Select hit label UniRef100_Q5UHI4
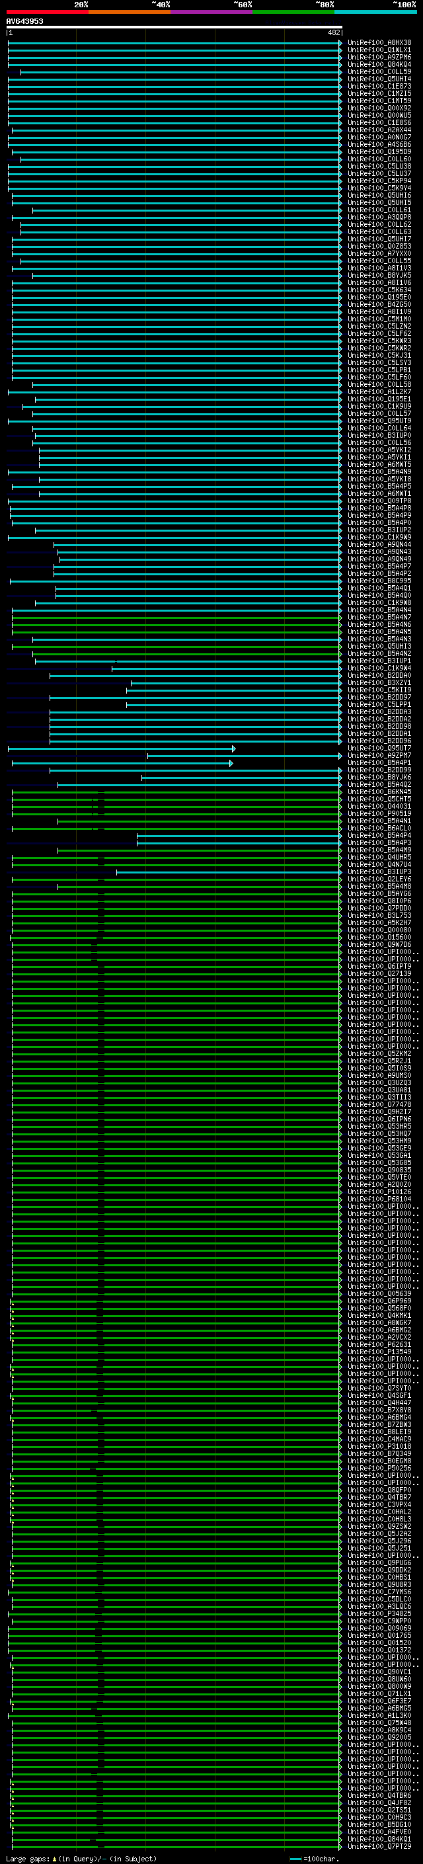 [379, 79]
